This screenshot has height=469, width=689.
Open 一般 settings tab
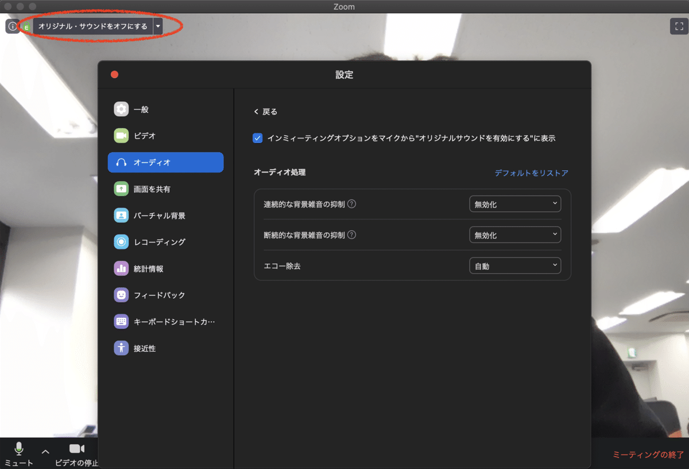[x=166, y=109]
